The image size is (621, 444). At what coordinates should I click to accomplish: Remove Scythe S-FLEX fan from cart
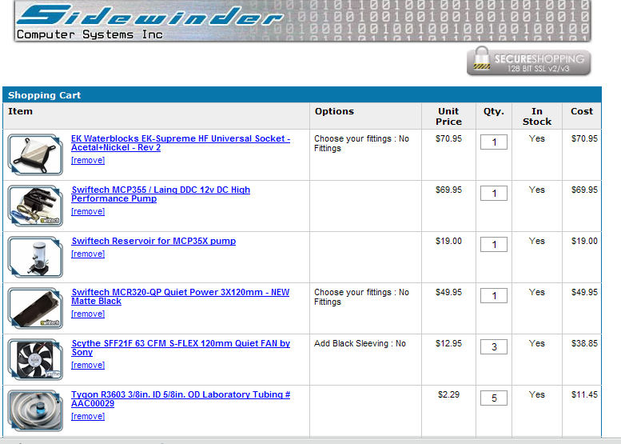click(88, 365)
